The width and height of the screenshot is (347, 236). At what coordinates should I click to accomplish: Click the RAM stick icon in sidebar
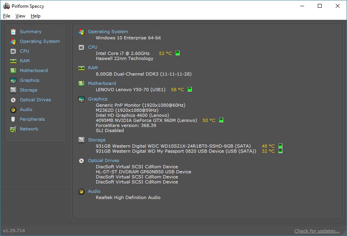pos(13,61)
